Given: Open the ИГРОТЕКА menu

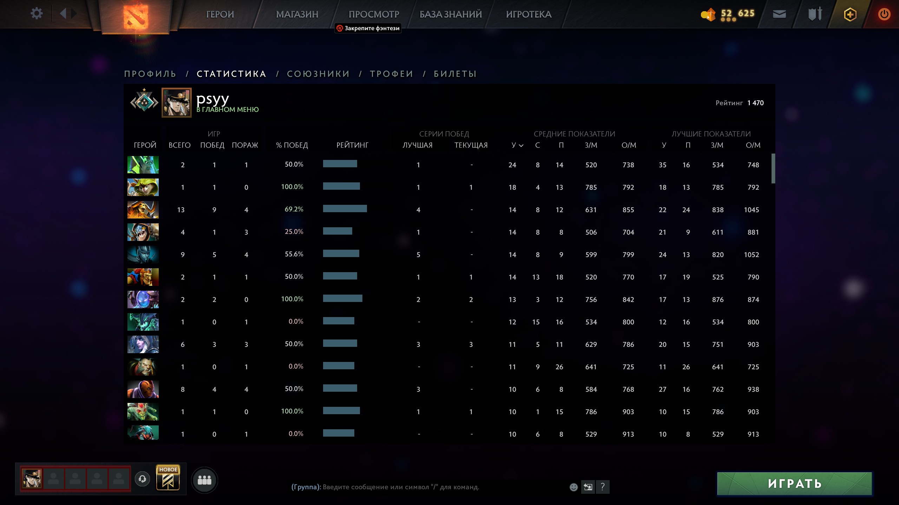Looking at the screenshot, I should [529, 14].
